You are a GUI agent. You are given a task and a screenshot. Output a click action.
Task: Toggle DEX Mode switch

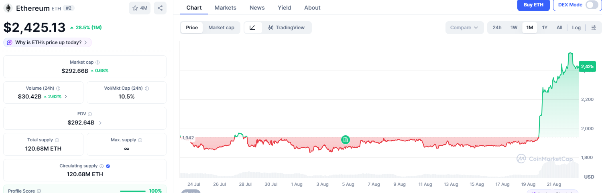(x=592, y=5)
